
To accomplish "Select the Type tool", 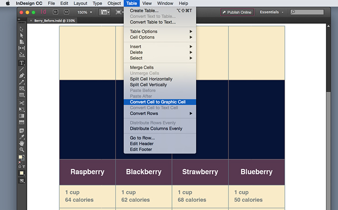I will click(21, 63).
